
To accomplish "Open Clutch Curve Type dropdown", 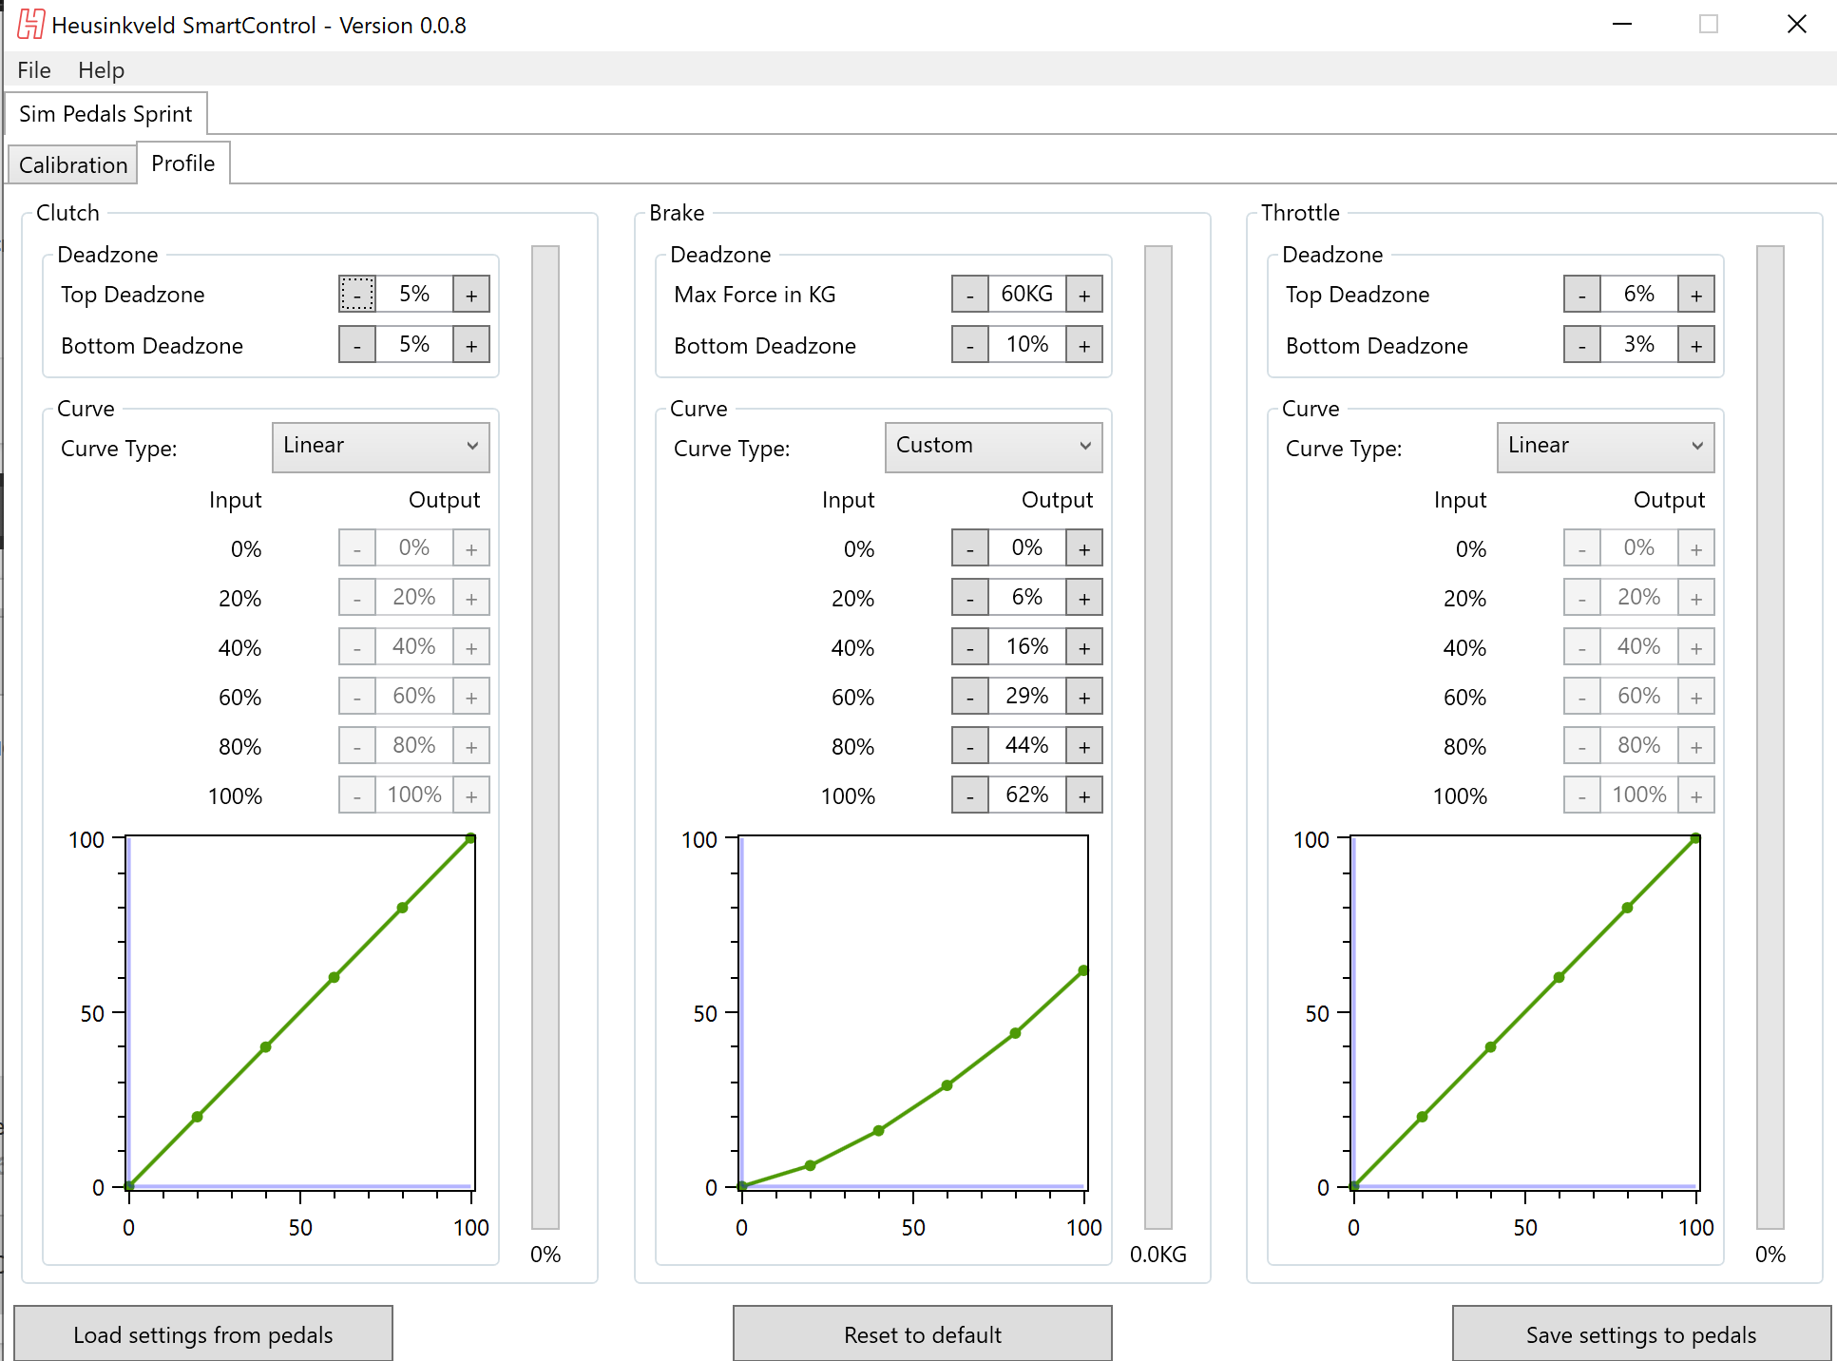I will pyautogui.click(x=380, y=447).
